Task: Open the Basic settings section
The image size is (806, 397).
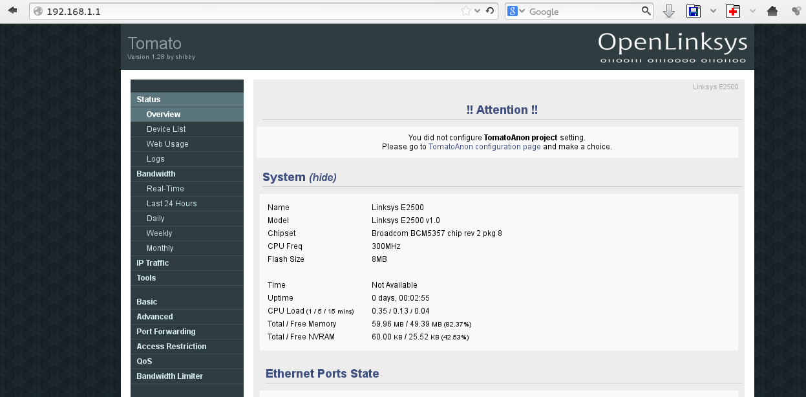Action: coord(187,302)
